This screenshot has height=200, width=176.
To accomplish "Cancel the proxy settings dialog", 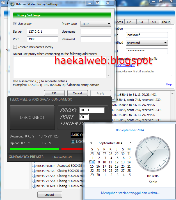I will pos(77,93).
